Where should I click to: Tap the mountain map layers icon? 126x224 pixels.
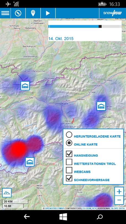pos(7,193)
